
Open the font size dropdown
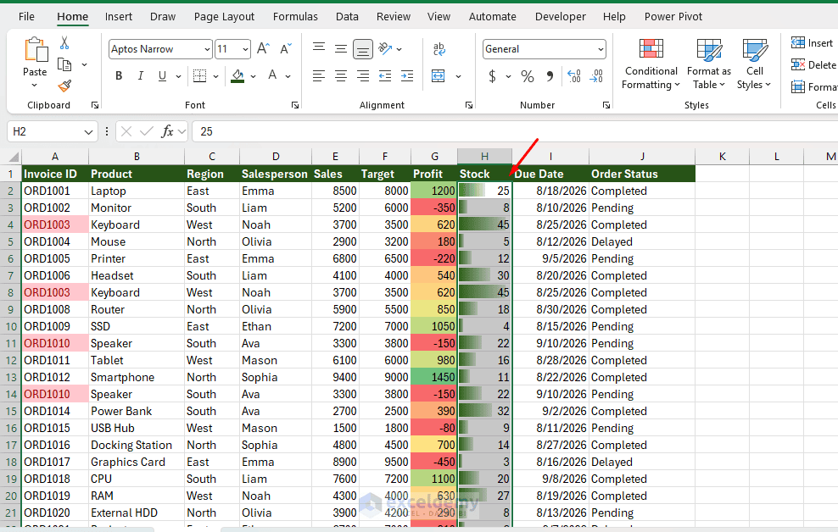point(245,50)
